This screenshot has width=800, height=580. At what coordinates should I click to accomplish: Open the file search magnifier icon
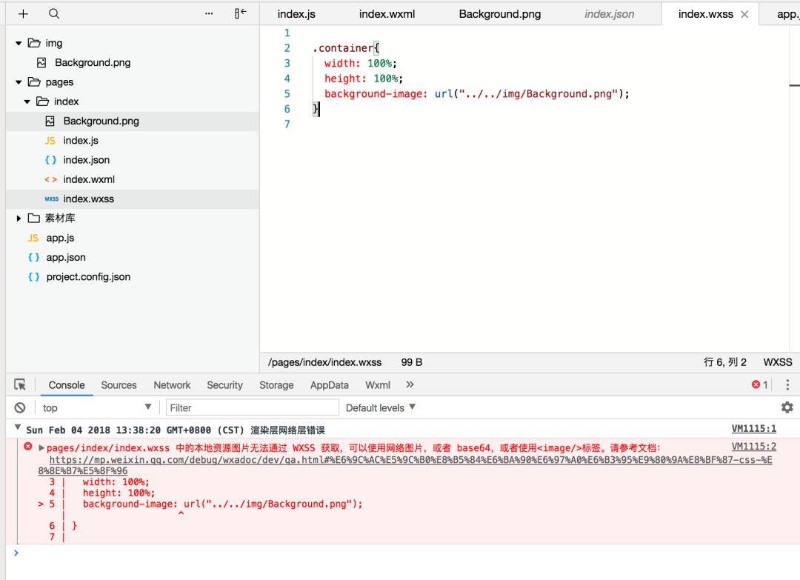pyautogui.click(x=54, y=14)
